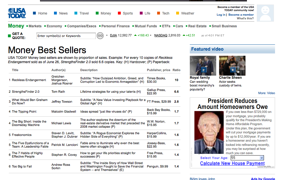This screenshot has width=281, height=180.
Task: Click The Big Short title cell
Action: 29,123
